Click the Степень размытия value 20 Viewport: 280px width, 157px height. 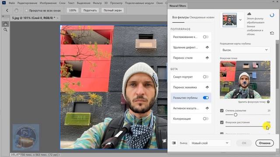coord(269,110)
